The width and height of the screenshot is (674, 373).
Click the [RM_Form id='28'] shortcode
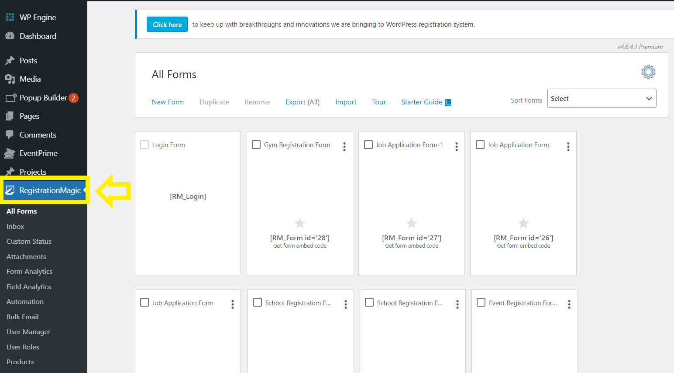[x=300, y=238]
